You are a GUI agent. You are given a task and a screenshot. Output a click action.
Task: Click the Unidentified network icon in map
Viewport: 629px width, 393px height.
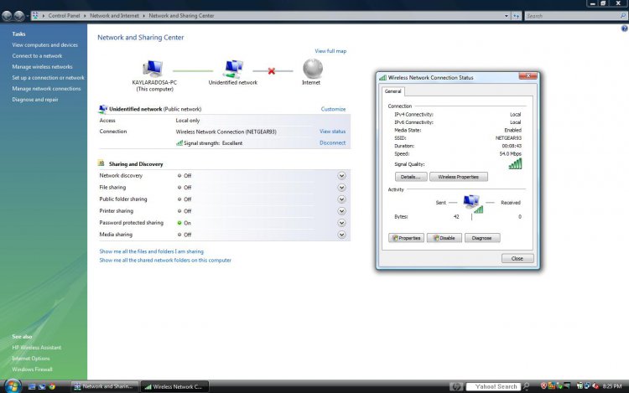[x=233, y=69]
